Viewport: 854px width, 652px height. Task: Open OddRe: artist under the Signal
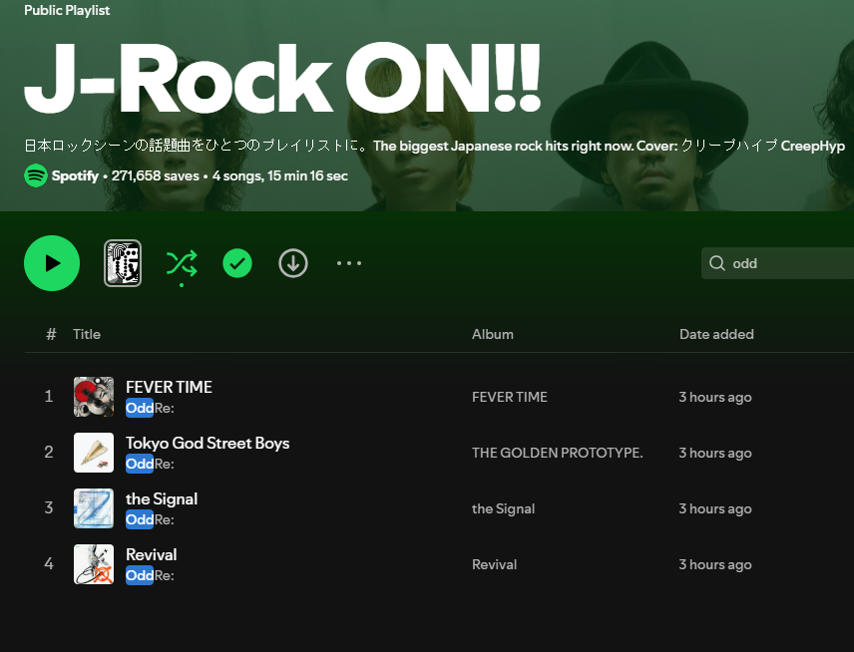click(x=150, y=519)
